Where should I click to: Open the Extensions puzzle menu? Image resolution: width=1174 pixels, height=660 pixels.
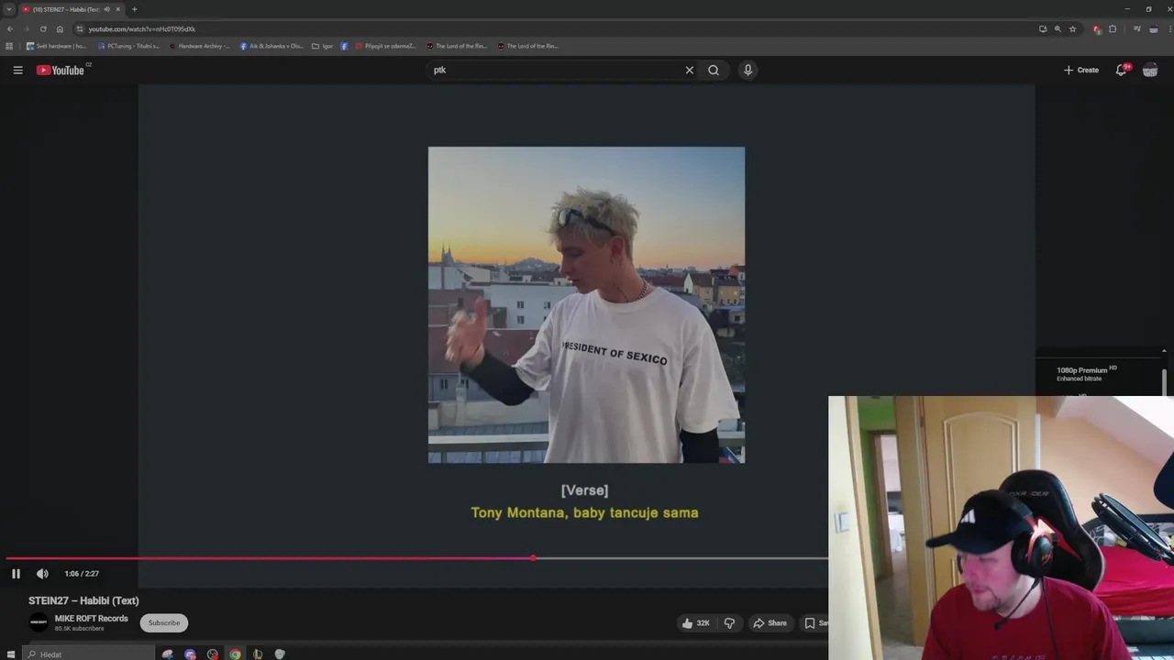(1113, 29)
